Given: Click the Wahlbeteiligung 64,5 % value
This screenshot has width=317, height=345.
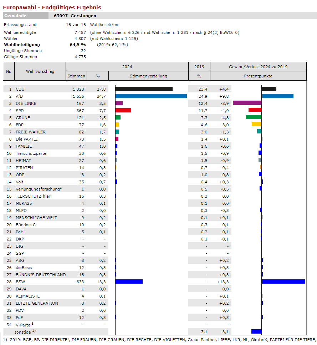Looking at the screenshot, I should (77, 45).
